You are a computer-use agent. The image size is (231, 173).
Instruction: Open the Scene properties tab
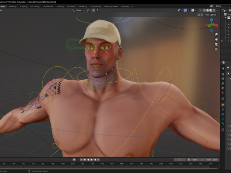tap(223, 88)
